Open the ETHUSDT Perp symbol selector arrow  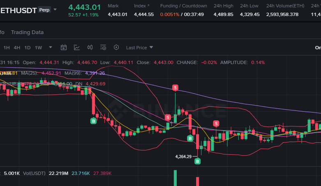pyautogui.click(x=55, y=9)
